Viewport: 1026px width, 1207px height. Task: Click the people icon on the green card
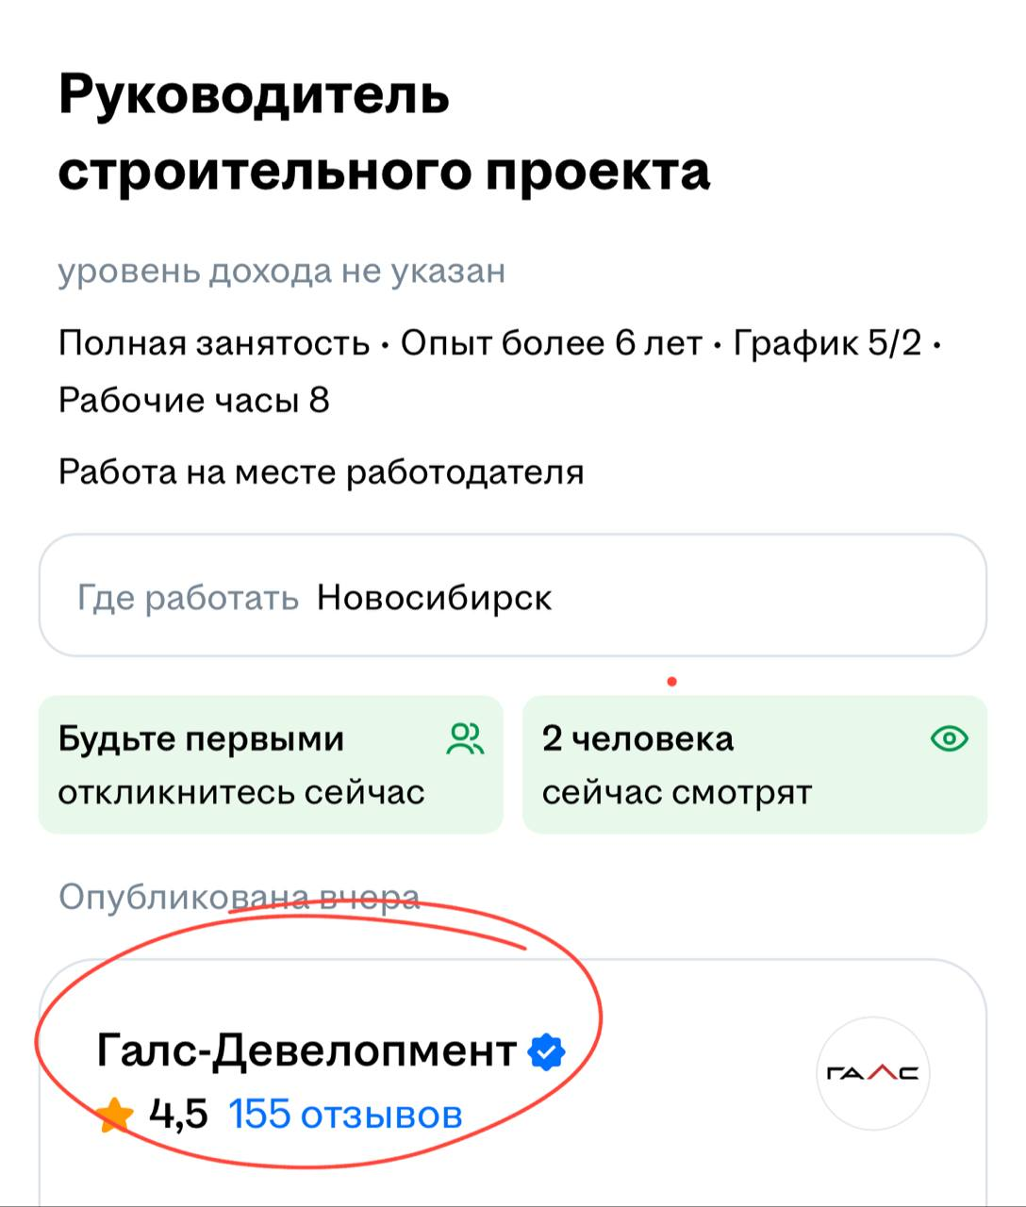(465, 739)
